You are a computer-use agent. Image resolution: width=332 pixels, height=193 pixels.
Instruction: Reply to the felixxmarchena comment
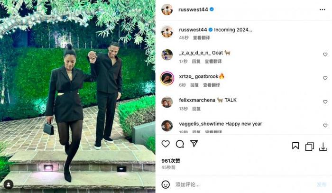[196, 109]
